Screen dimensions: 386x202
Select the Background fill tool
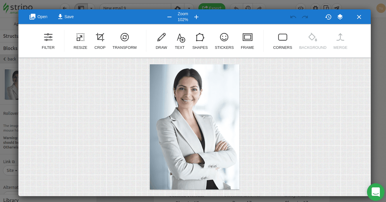[313, 41]
